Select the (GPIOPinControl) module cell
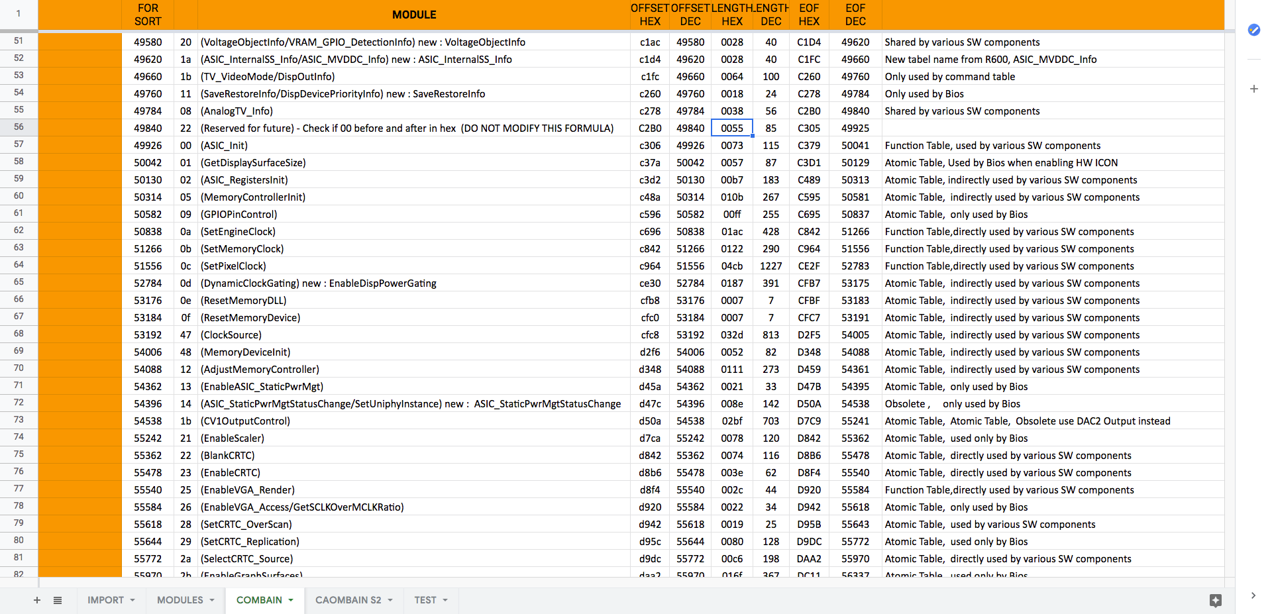This screenshot has width=1272, height=614. click(x=414, y=214)
